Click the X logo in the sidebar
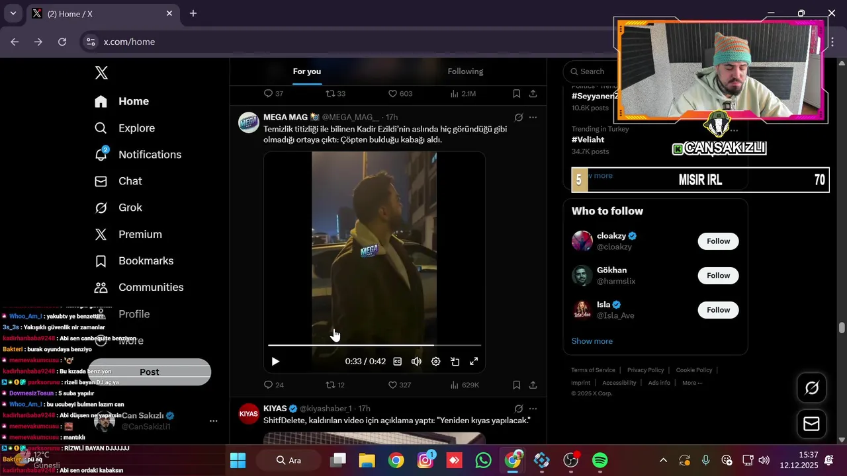 tap(101, 73)
